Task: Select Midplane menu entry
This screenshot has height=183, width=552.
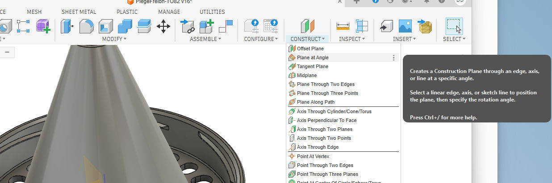Action: click(x=307, y=75)
